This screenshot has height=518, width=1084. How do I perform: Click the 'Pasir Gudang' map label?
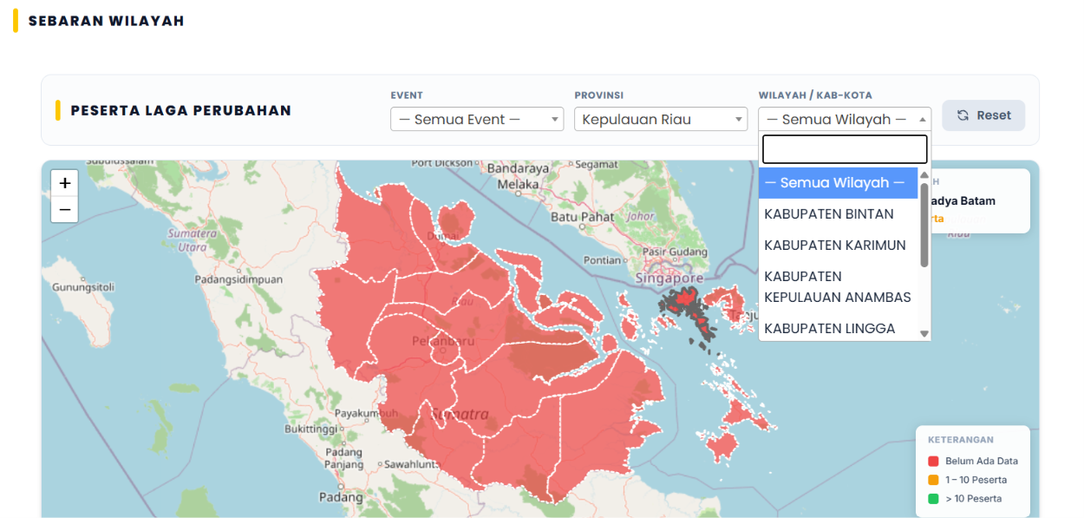coord(675,252)
